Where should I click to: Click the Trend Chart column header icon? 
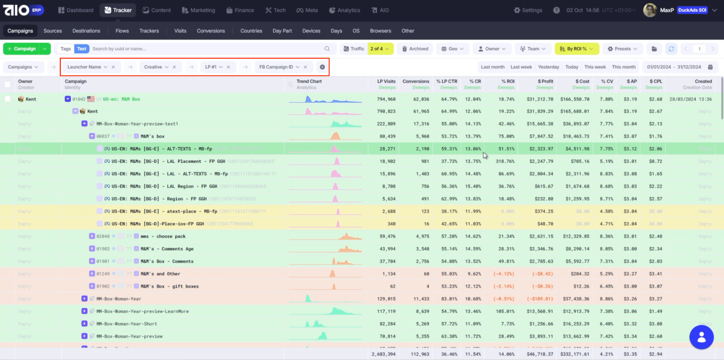(x=290, y=84)
